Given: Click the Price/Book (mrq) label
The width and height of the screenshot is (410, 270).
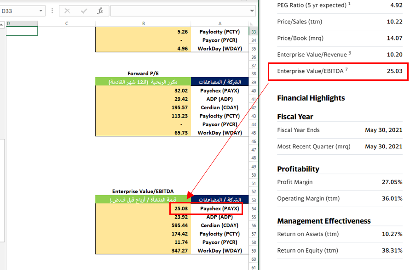Looking at the screenshot, I should point(300,38).
